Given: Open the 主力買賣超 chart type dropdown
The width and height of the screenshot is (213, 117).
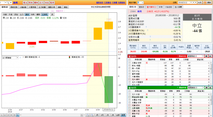Looking at the screenshot, I should (x=17, y=58).
